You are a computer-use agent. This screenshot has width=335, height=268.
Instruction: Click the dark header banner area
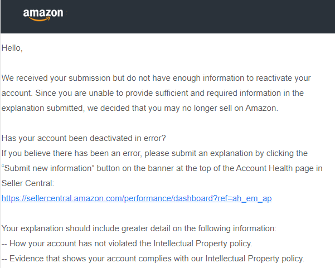[x=195, y=17]
